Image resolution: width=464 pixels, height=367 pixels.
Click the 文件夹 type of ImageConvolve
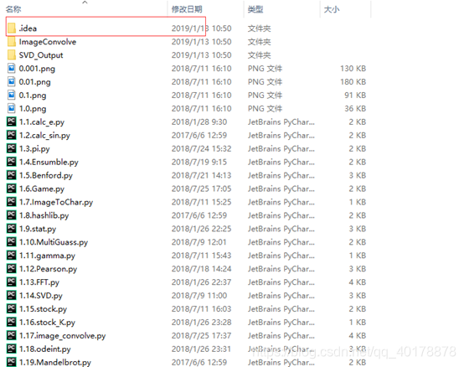pyautogui.click(x=260, y=42)
